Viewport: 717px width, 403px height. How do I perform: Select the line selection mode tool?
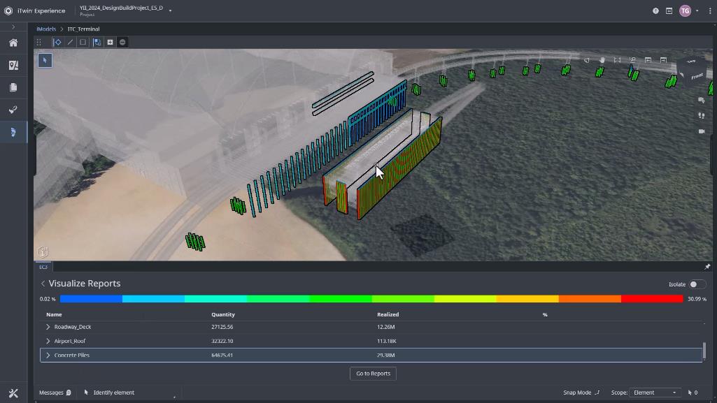70,43
